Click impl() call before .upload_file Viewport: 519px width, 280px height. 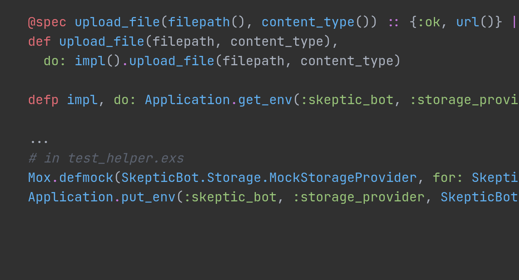(x=98, y=61)
